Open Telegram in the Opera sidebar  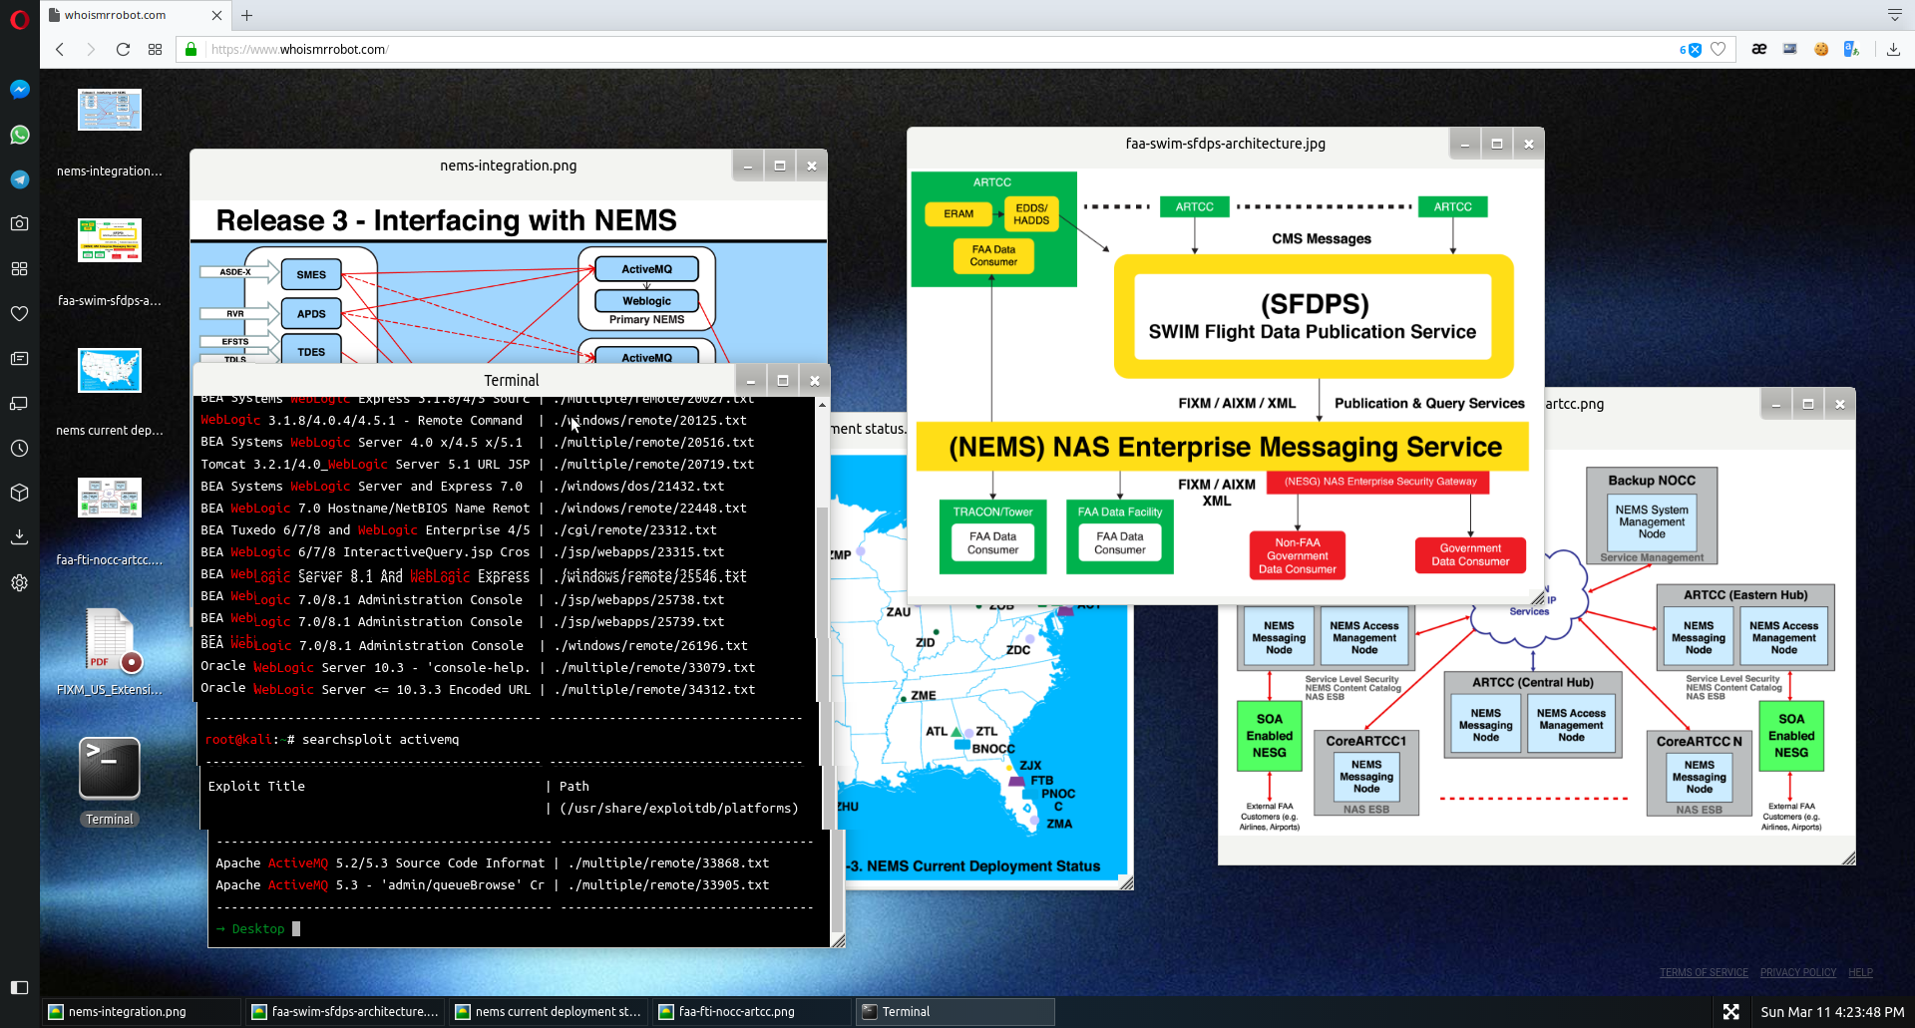coord(19,179)
